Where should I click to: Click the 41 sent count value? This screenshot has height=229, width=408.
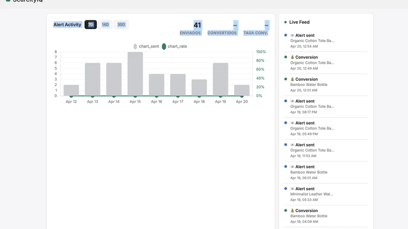tap(197, 25)
